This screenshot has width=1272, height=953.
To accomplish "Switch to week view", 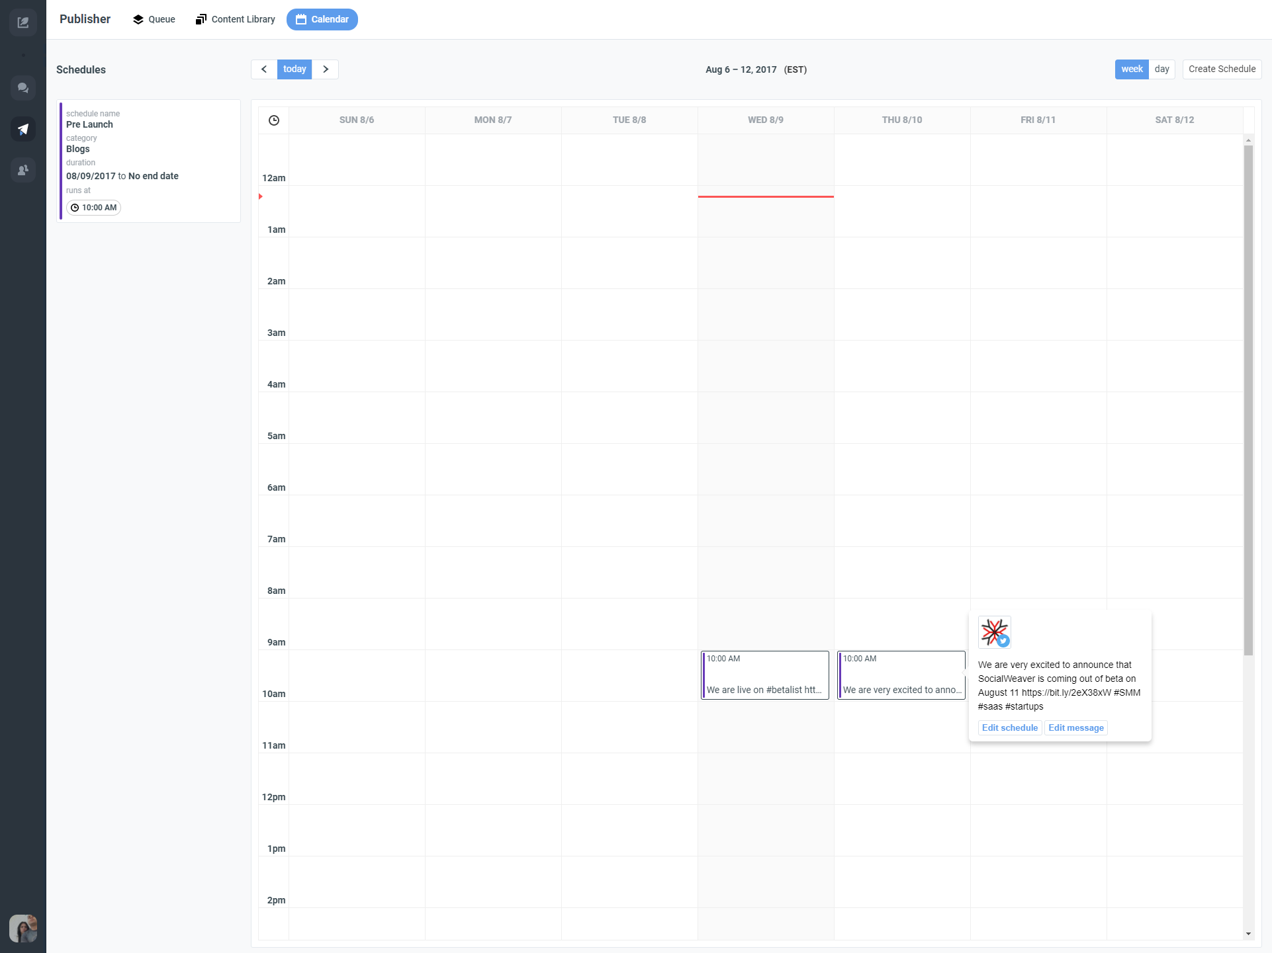I will pyautogui.click(x=1131, y=69).
